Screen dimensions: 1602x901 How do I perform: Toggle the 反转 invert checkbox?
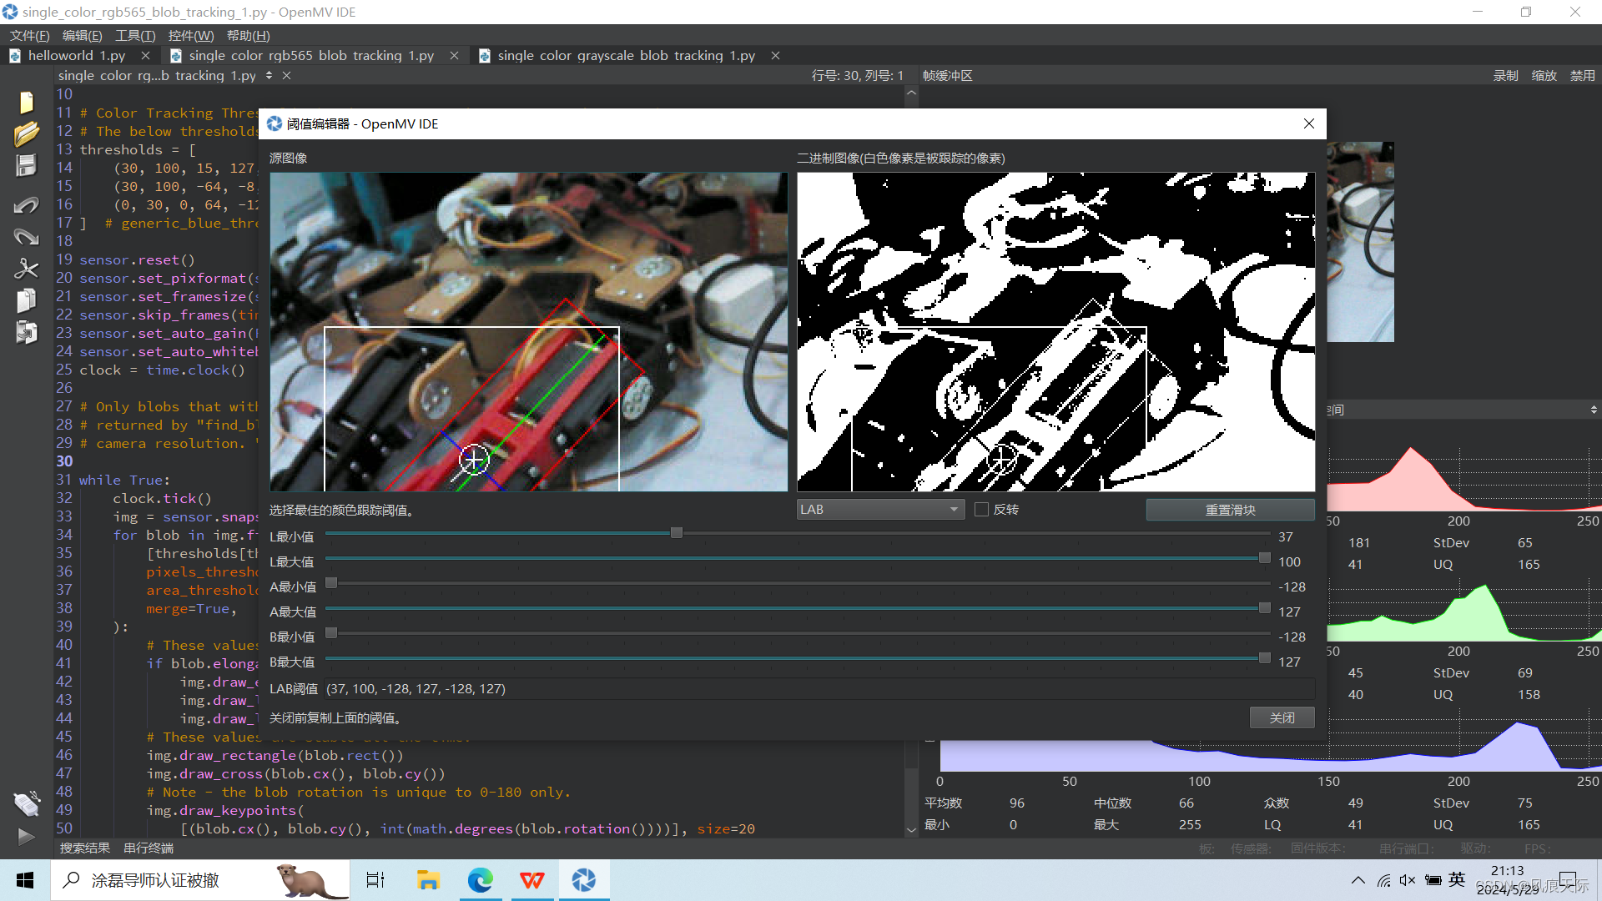click(981, 510)
